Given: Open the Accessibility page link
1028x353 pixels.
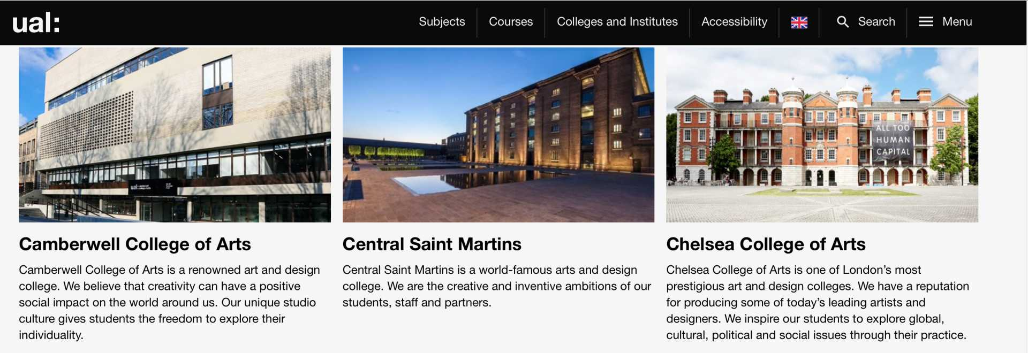Looking at the screenshot, I should [734, 22].
